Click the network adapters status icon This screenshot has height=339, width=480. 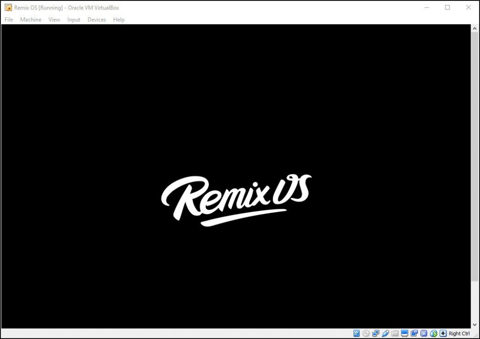(376, 333)
